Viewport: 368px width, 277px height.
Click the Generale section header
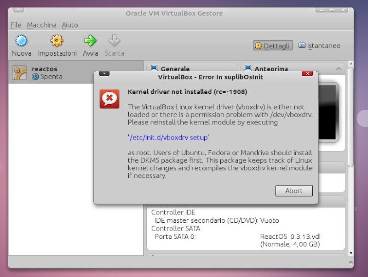click(x=192, y=68)
